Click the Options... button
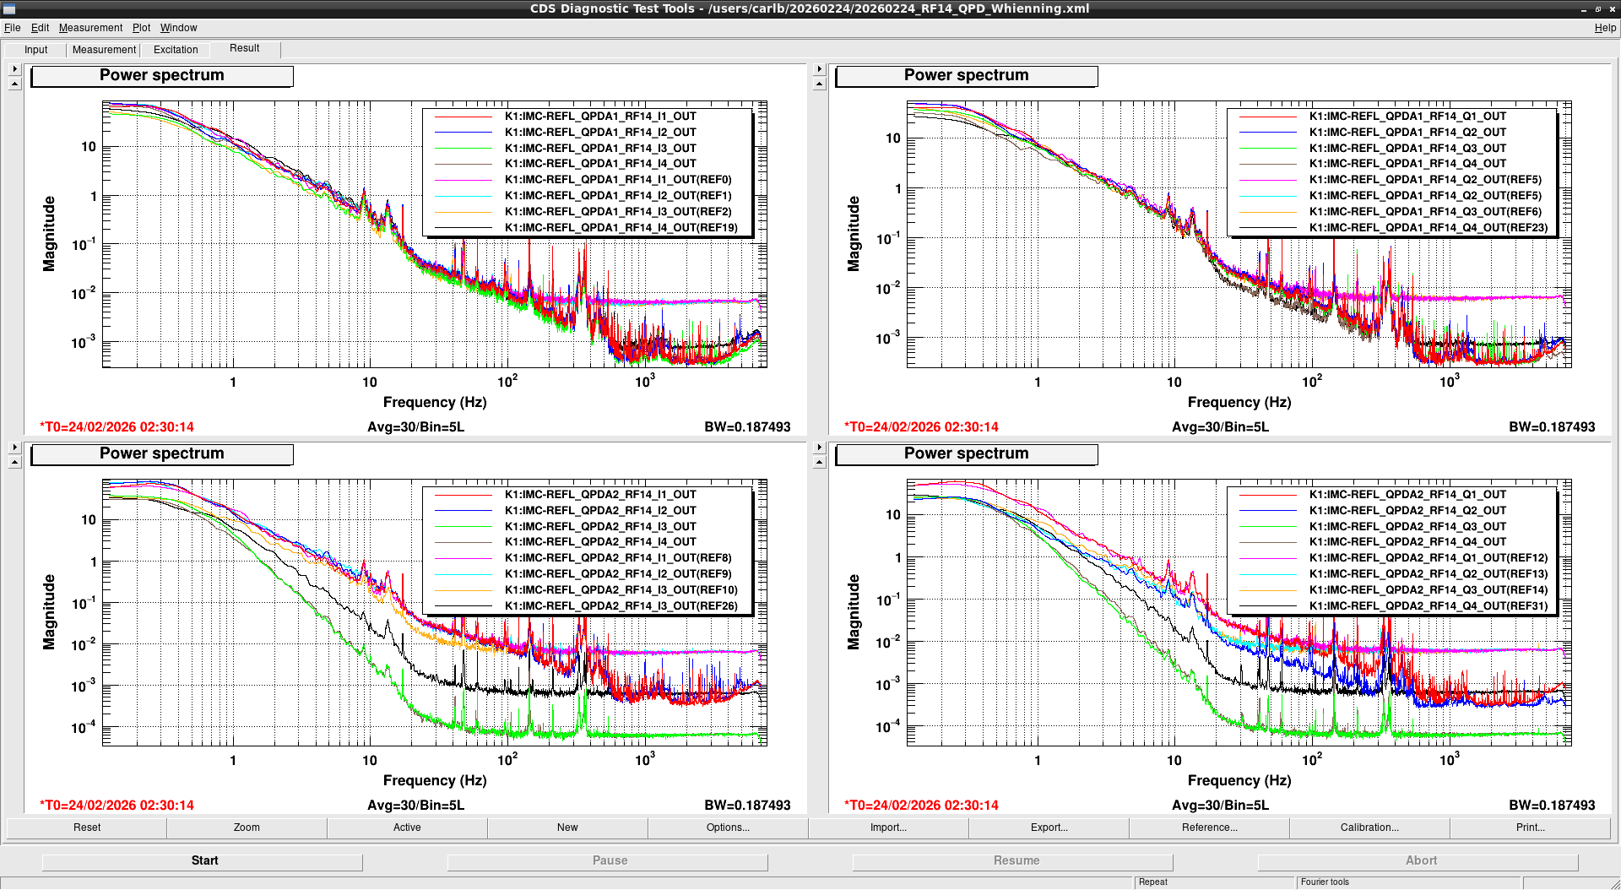This screenshot has width=1621, height=890. 728,828
